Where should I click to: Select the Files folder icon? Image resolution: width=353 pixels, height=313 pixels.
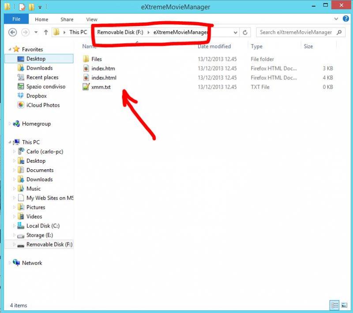[x=86, y=59]
